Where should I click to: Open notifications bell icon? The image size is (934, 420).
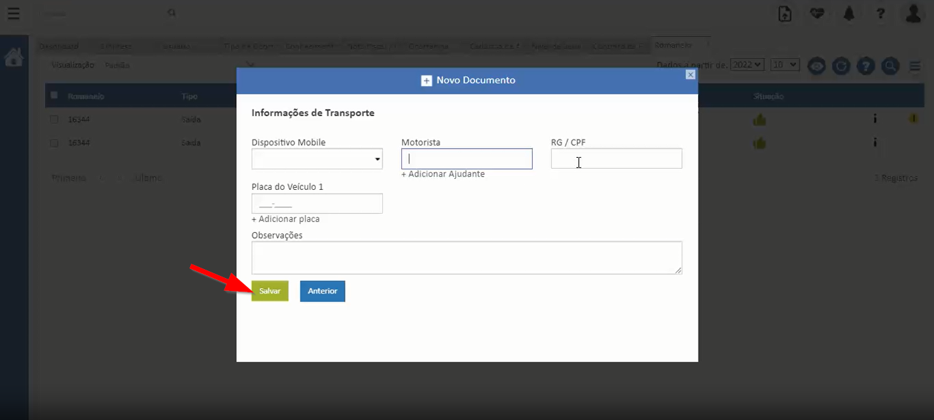[849, 14]
